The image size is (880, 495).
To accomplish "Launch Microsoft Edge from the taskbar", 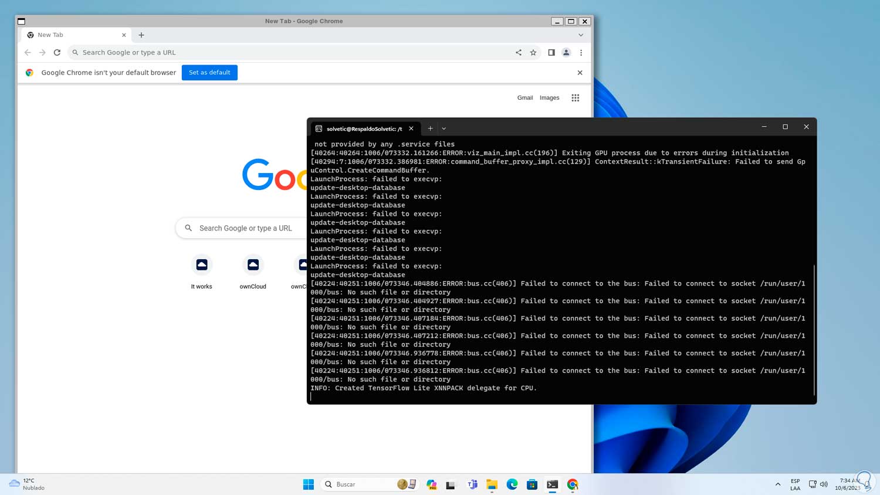I will (512, 484).
